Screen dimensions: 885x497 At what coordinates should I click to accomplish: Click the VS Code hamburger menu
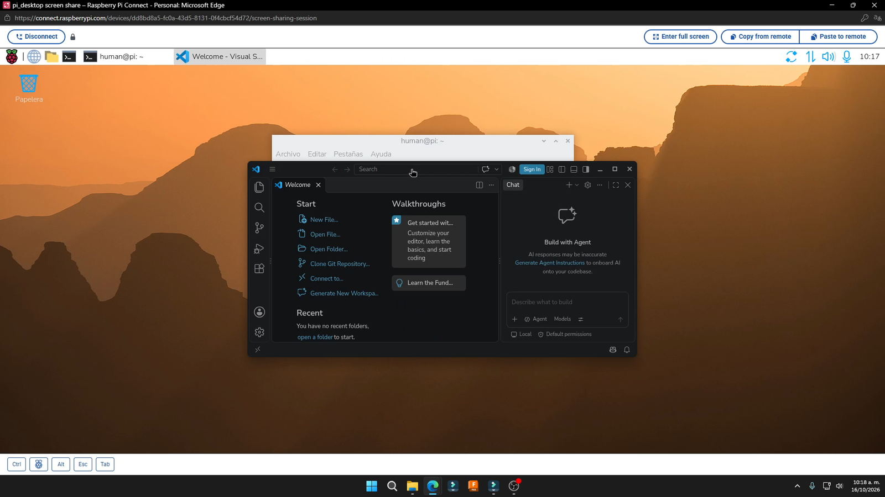[x=272, y=169]
